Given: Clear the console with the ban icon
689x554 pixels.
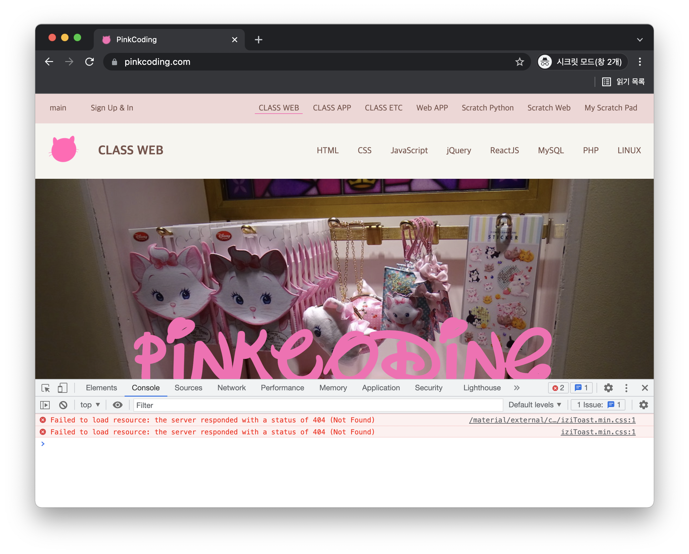Looking at the screenshot, I should click(63, 405).
